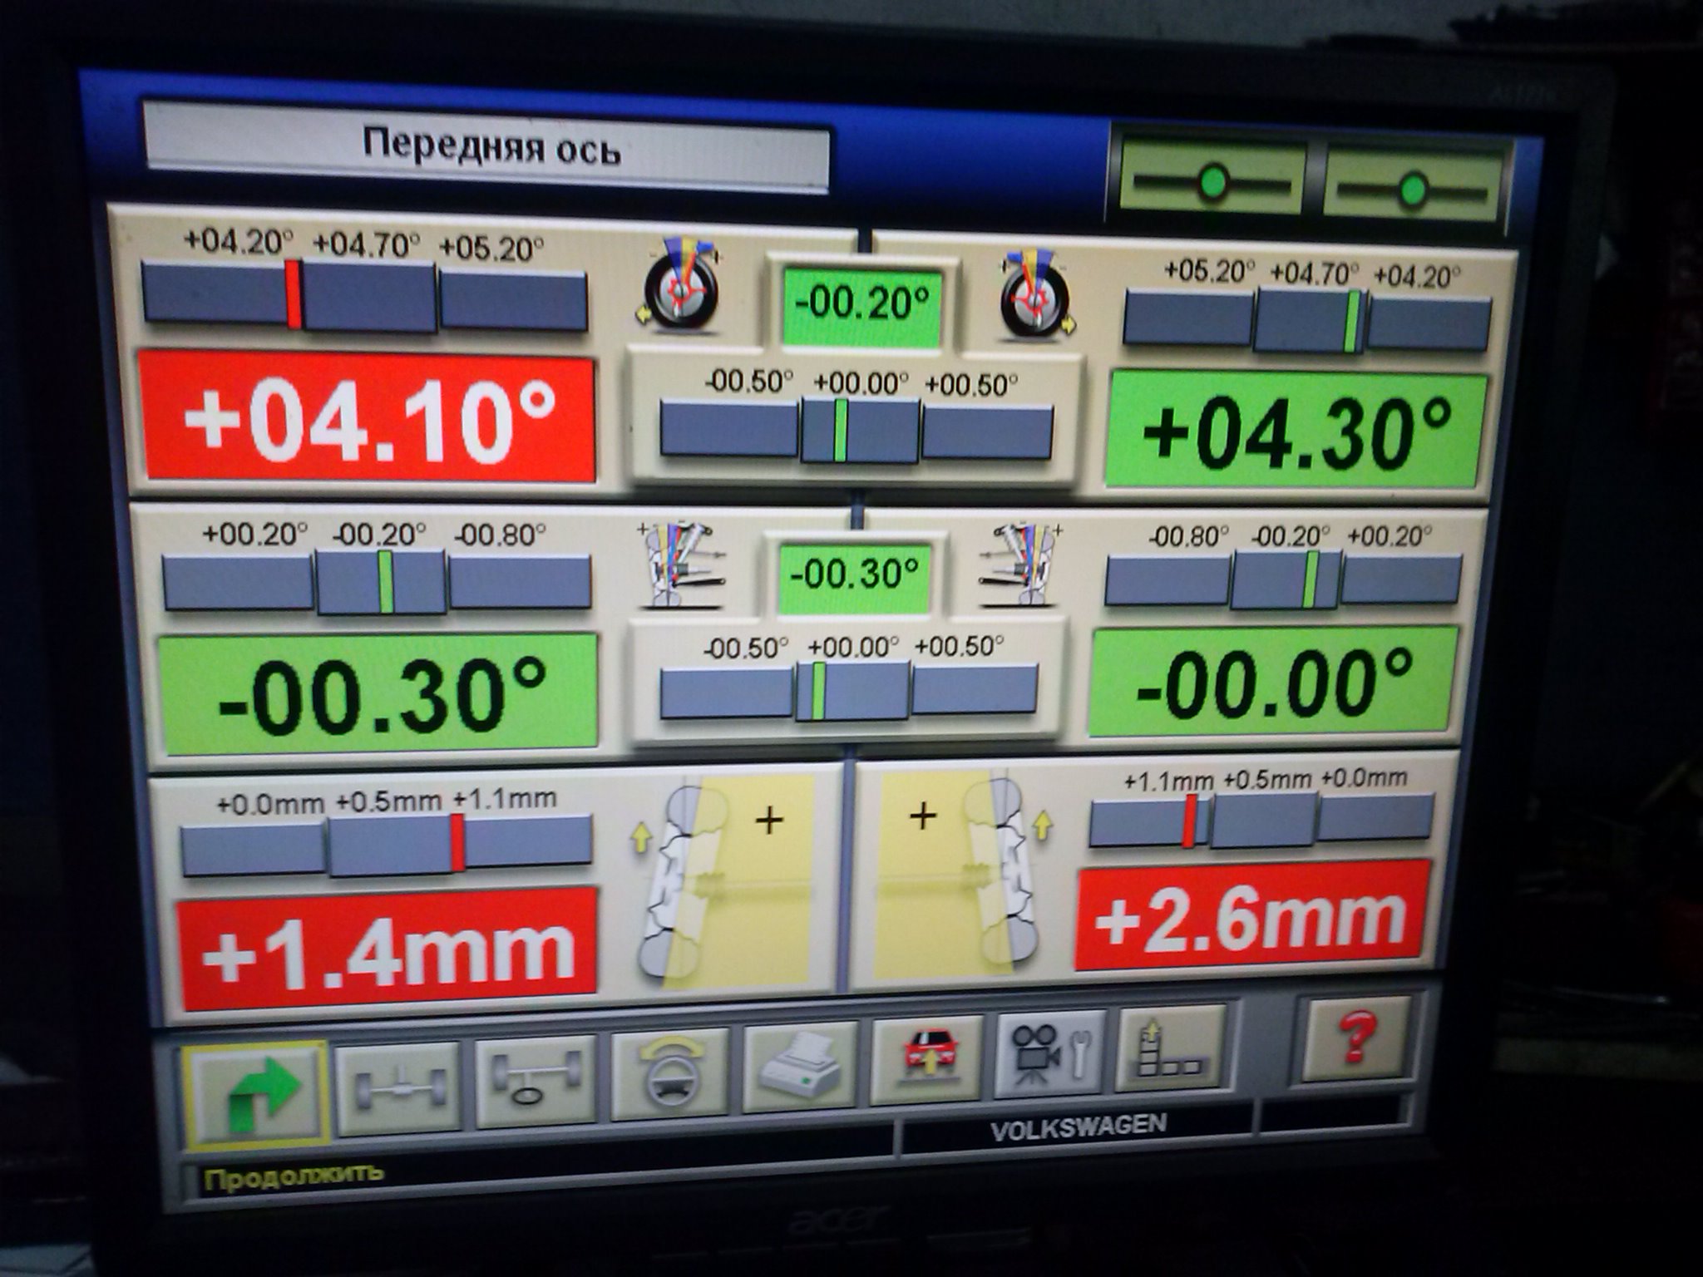
Task: Open the camera and wrench settings
Action: [1051, 1054]
